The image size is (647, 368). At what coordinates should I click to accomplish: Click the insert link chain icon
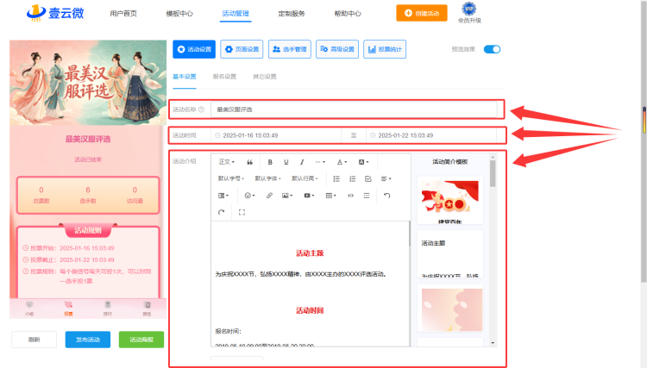click(269, 196)
